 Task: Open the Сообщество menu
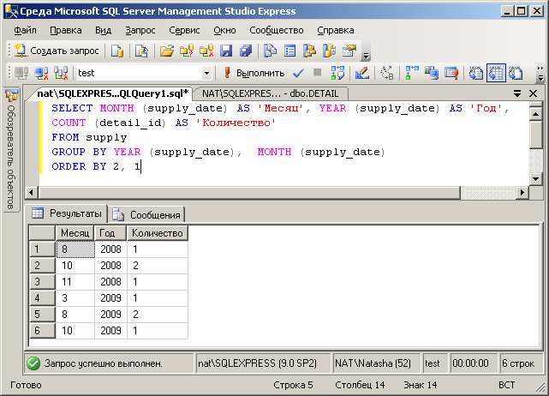[277, 31]
